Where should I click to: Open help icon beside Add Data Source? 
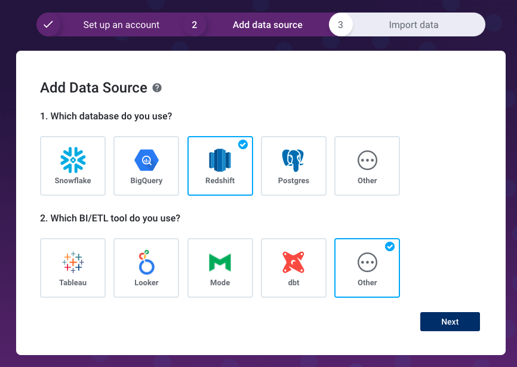point(157,88)
